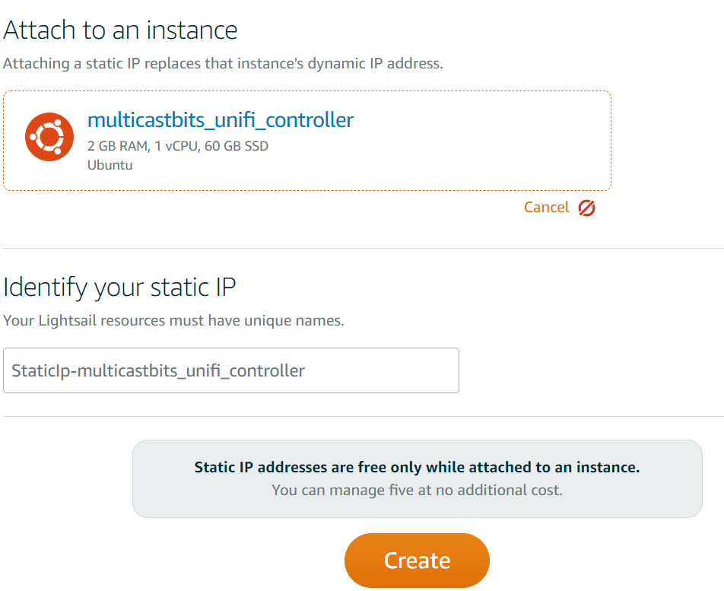724x591 pixels.
Task: Click the Ubuntu logo icon of the instance
Action: pyautogui.click(x=49, y=137)
